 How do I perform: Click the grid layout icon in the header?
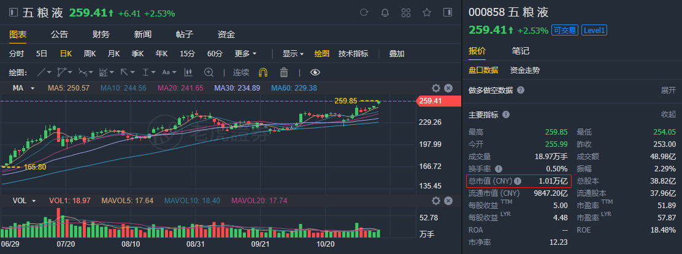(406, 13)
